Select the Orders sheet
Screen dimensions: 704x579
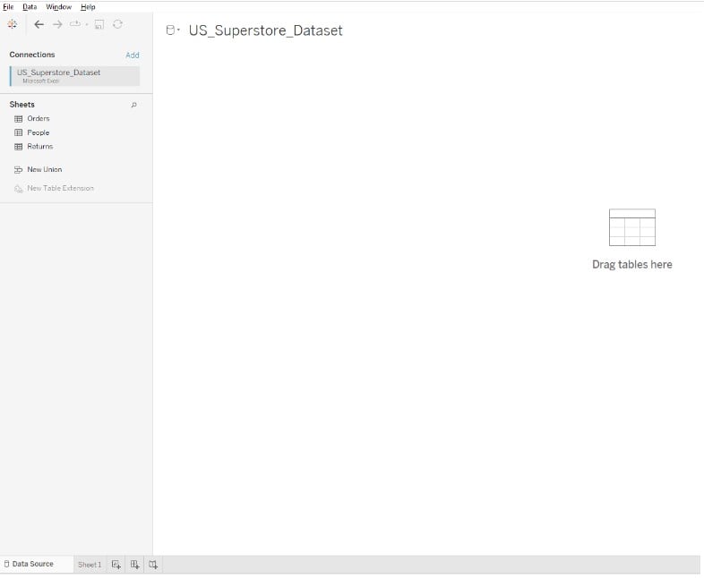(x=39, y=118)
